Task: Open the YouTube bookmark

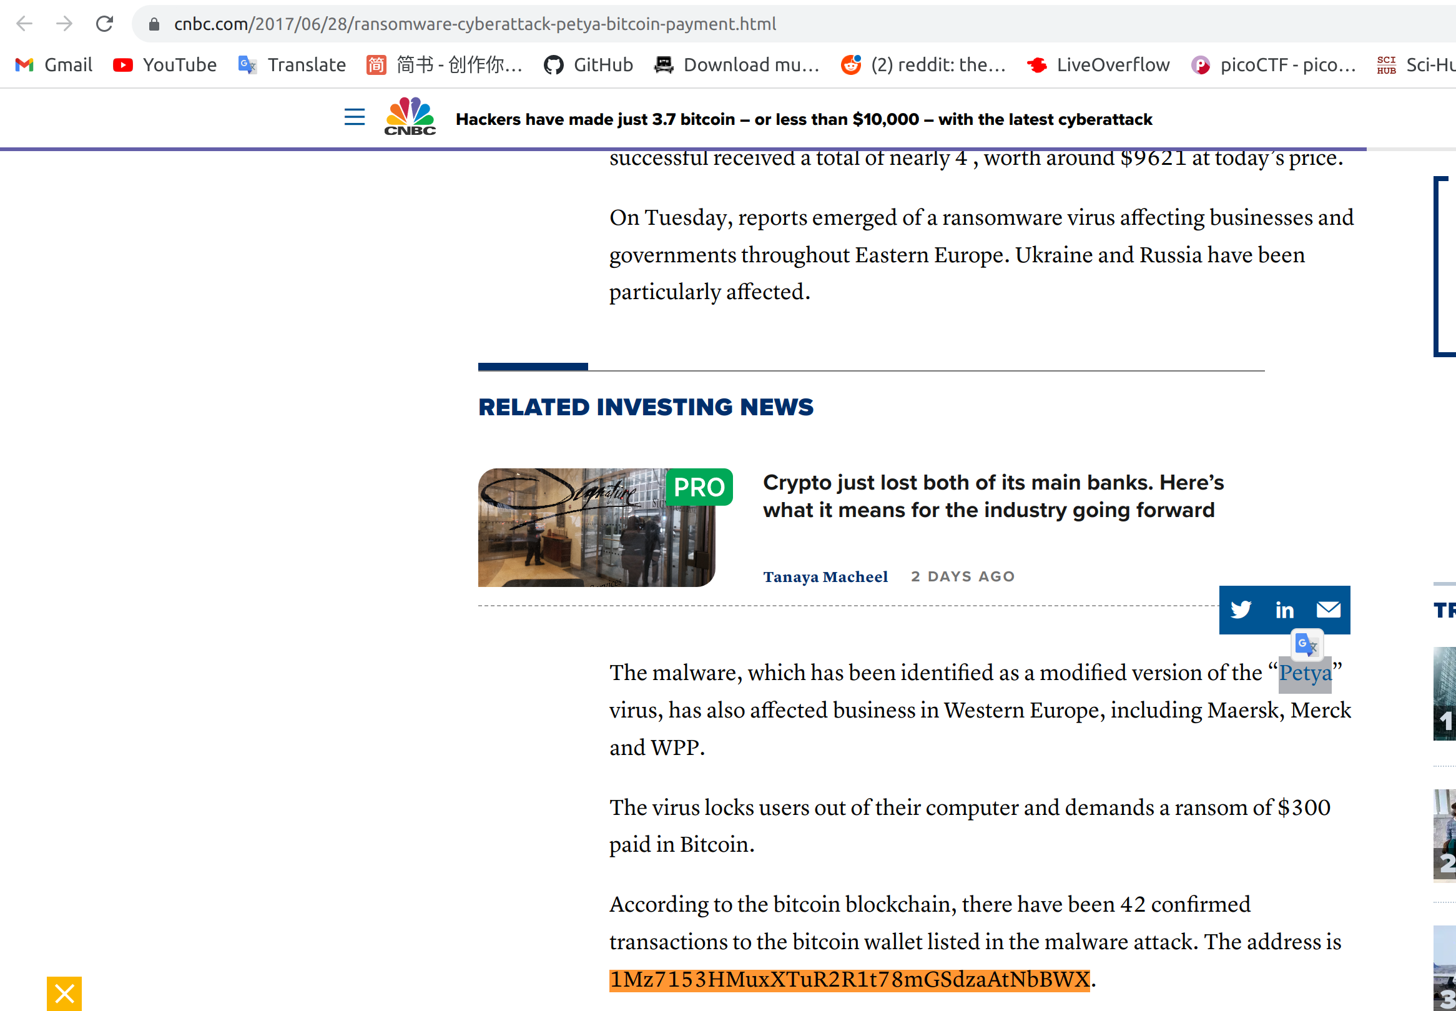Action: pos(165,64)
